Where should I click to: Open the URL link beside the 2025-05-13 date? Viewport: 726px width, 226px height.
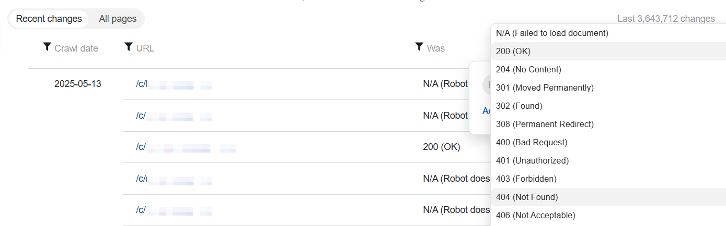141,84
